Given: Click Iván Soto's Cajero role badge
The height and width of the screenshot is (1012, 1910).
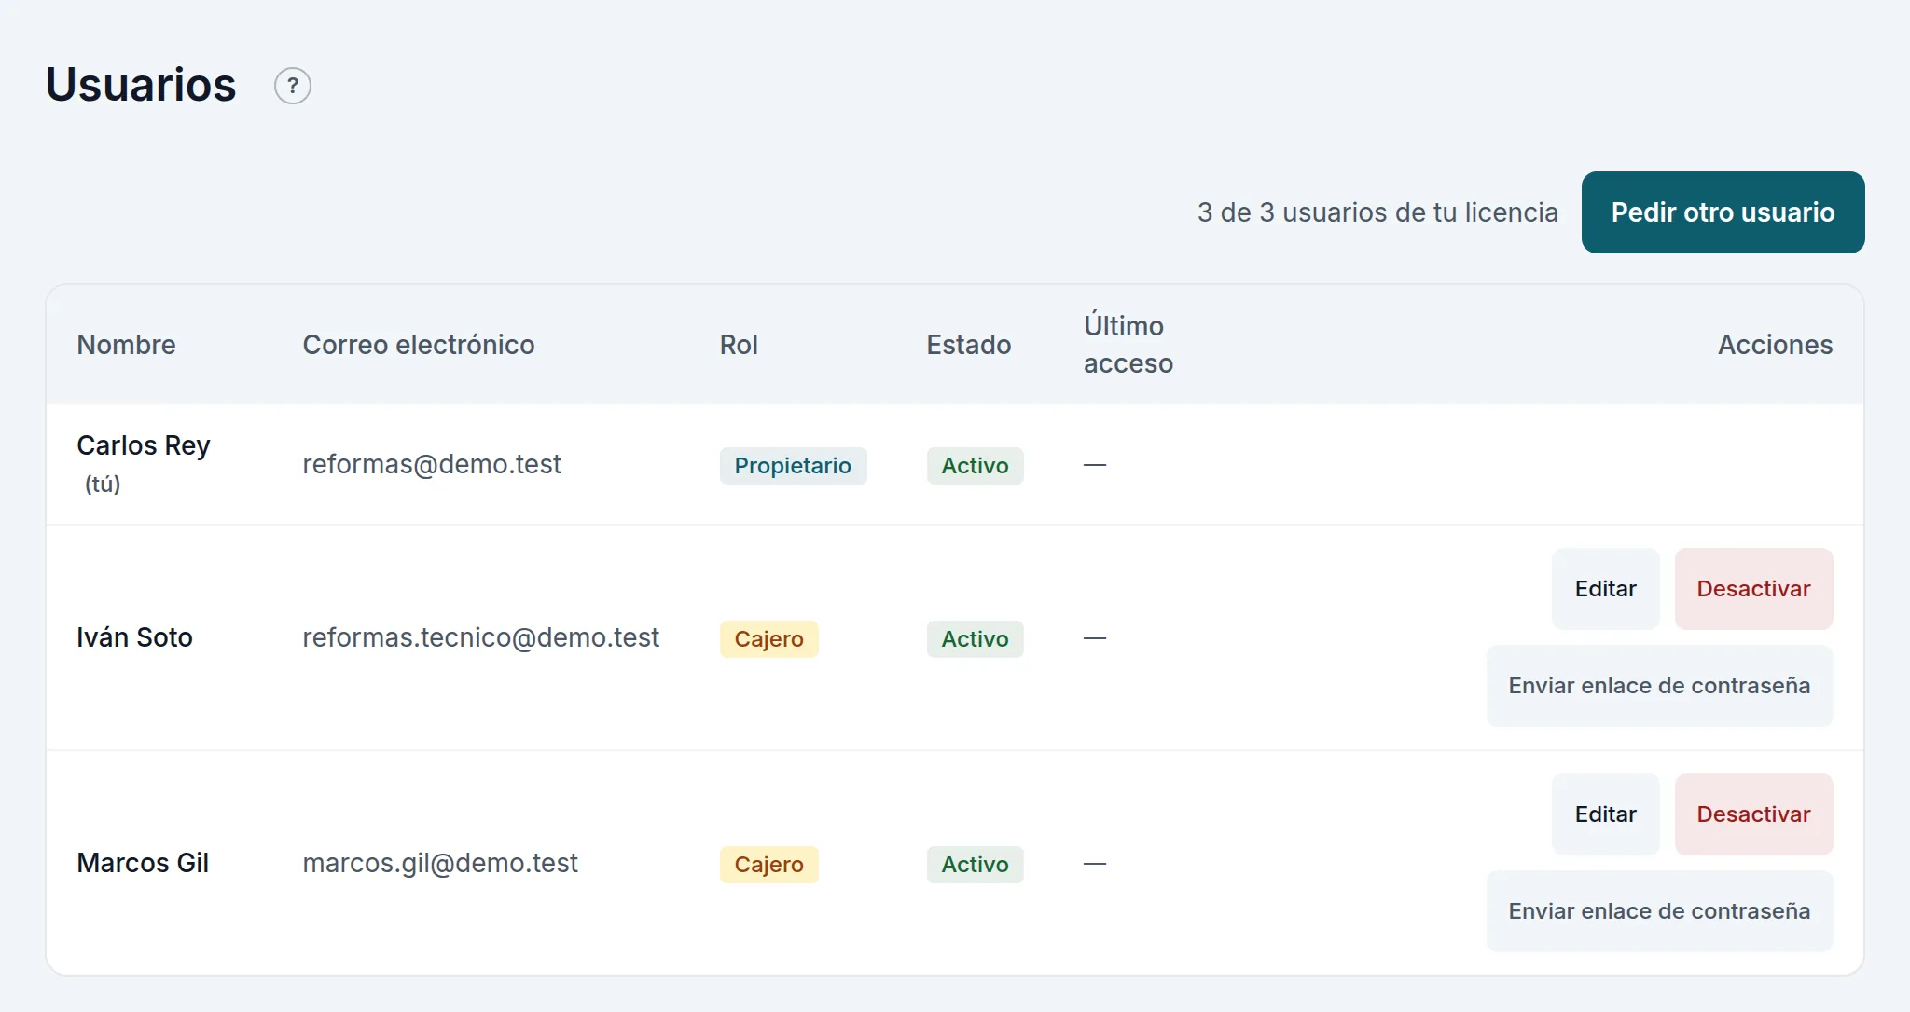Looking at the screenshot, I should (768, 639).
